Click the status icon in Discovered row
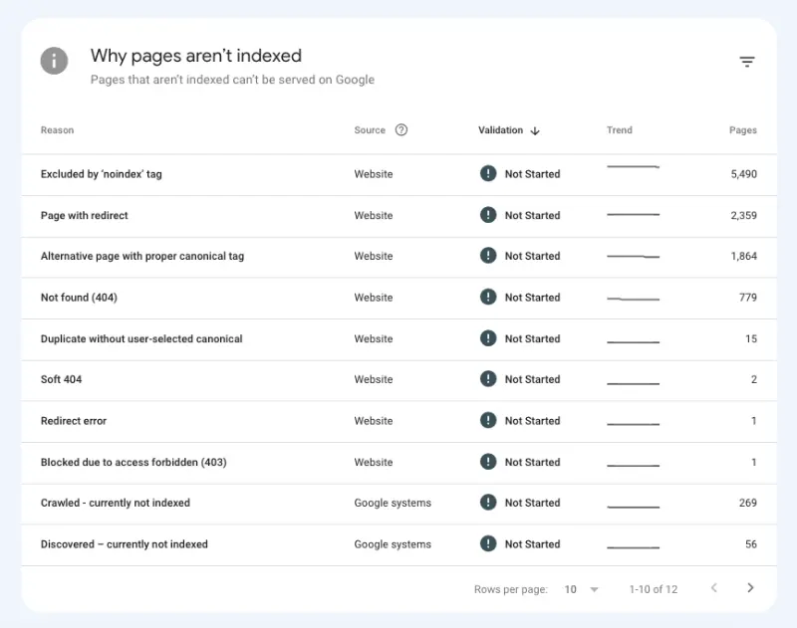Viewport: 797px width, 628px height. (488, 543)
